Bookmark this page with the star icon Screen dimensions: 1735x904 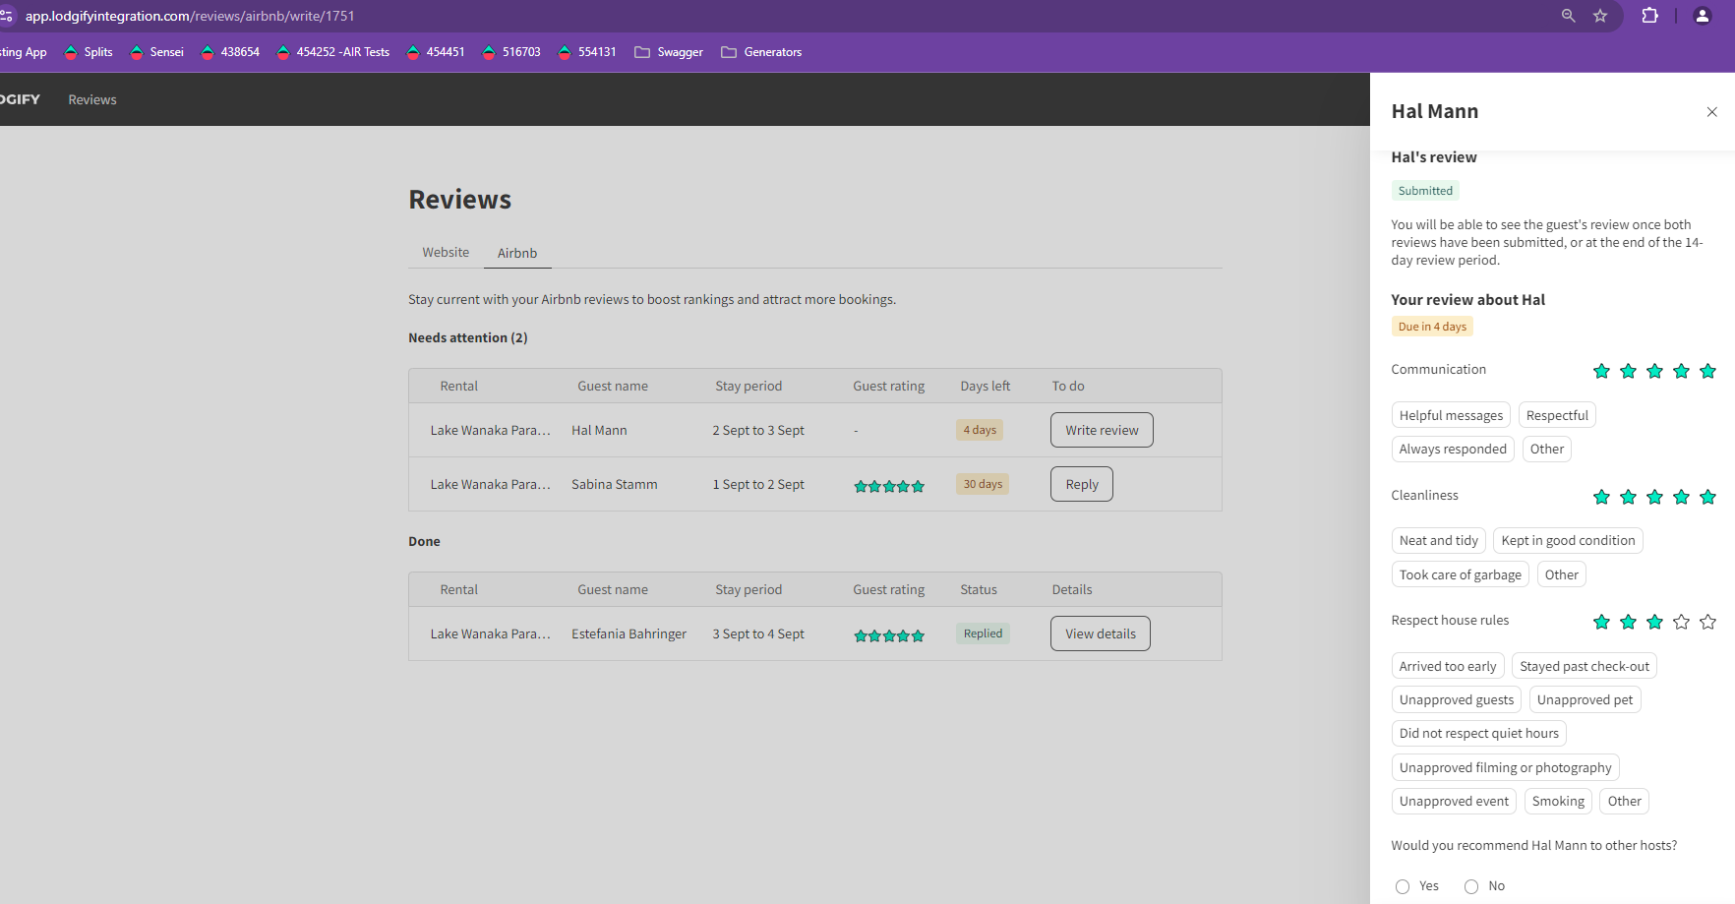pyautogui.click(x=1600, y=16)
